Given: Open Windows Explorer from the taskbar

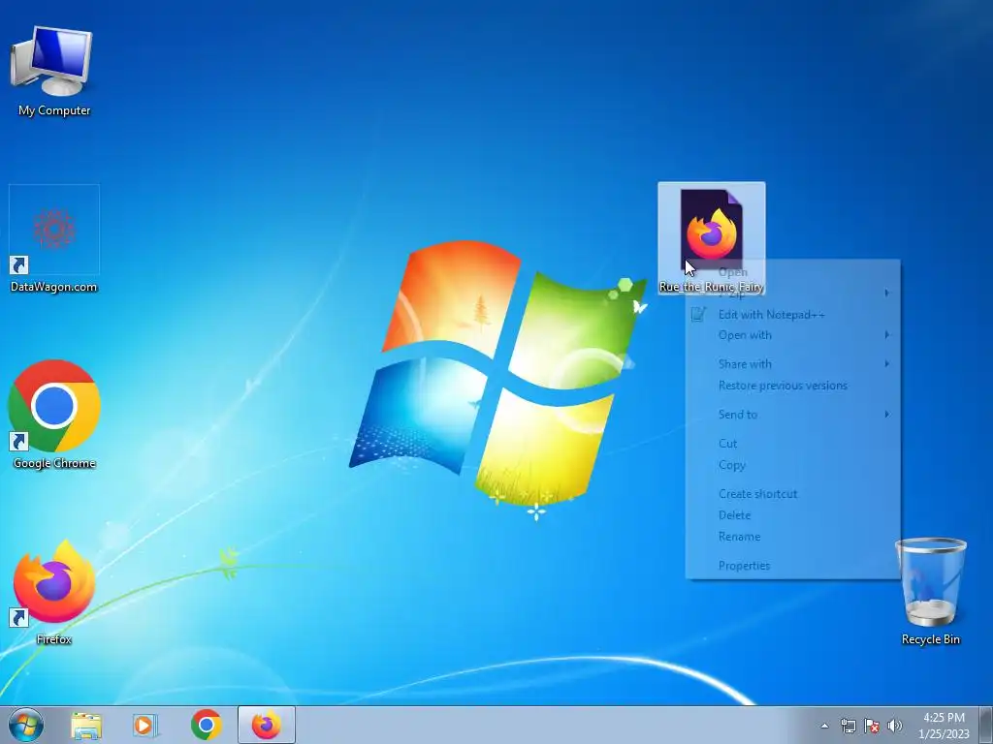Looking at the screenshot, I should point(86,726).
